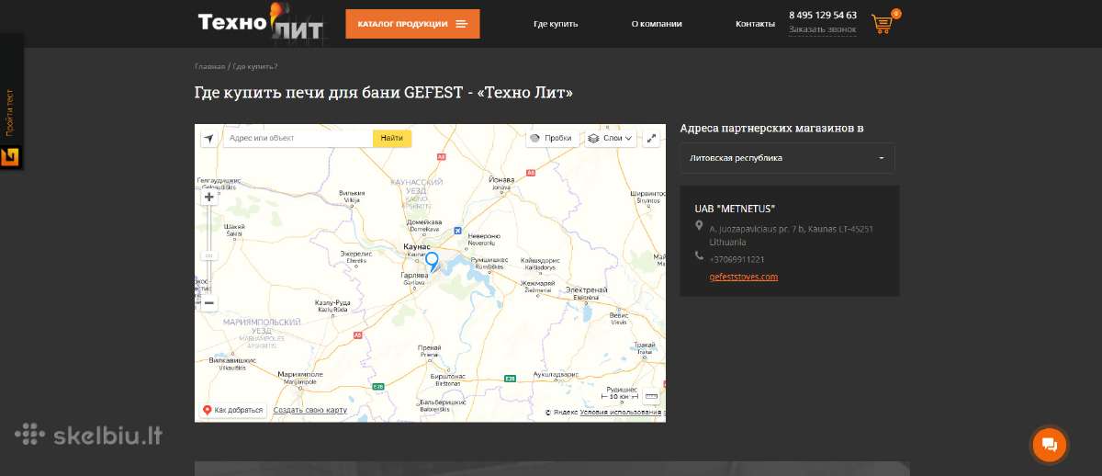The width and height of the screenshot is (1102, 476).
Task: Open the Слои layers dropdown
Action: (x=610, y=138)
